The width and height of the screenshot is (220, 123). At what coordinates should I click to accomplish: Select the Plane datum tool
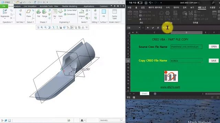point(29,13)
